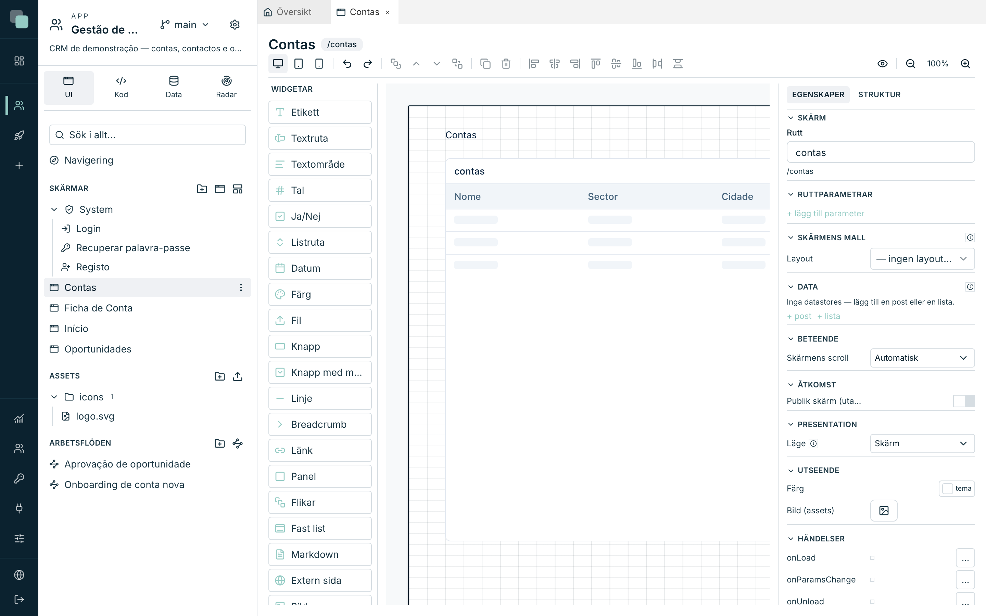Open the main branch dropdown

(185, 25)
